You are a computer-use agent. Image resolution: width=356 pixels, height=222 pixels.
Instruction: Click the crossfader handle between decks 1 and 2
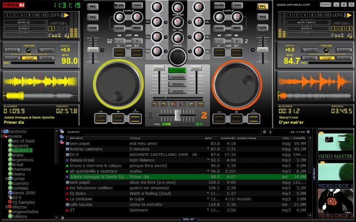(x=178, y=115)
